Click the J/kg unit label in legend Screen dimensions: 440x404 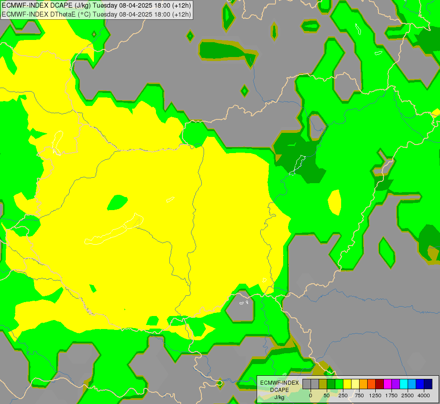tap(279, 398)
